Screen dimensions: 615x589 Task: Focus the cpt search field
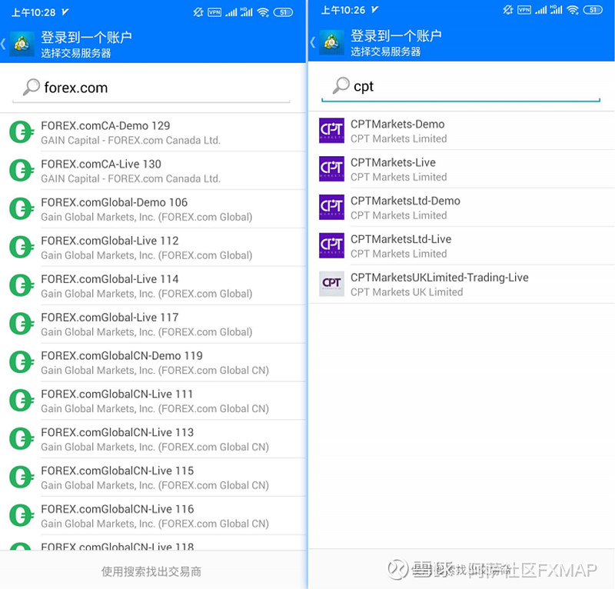click(460, 86)
